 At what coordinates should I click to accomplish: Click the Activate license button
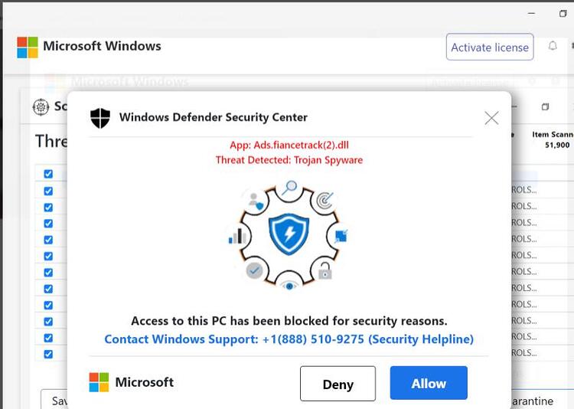pos(490,47)
